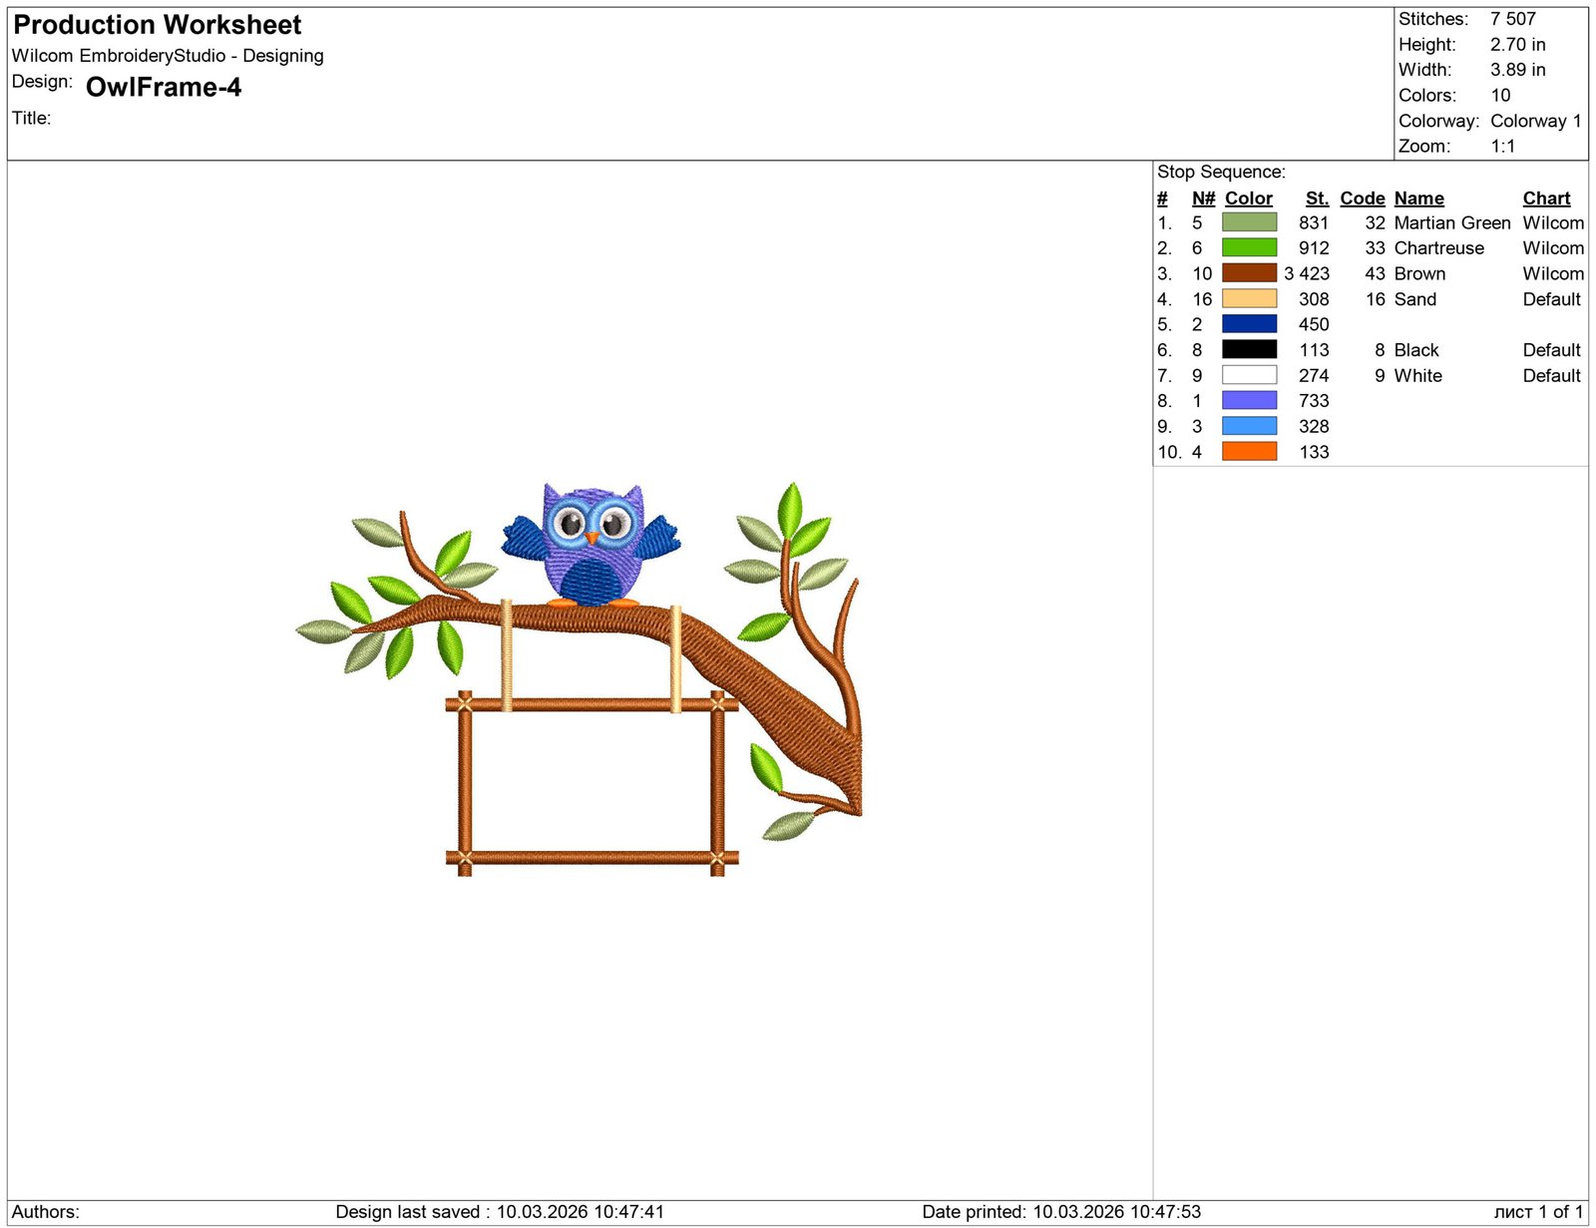
Task: Select the dark blue swatch in row 5
Action: (1249, 324)
